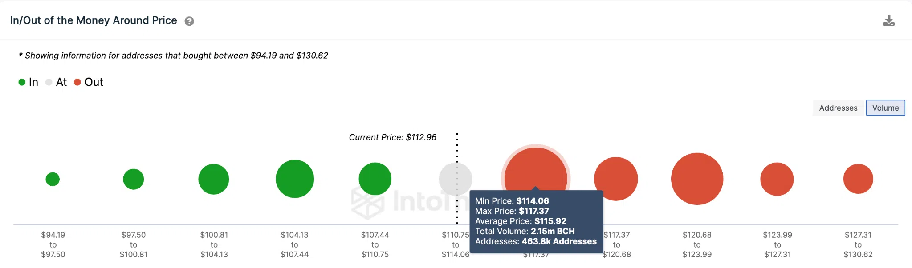This screenshot has height=268, width=912.
Task: Switch to the Addresses view
Action: tap(838, 108)
